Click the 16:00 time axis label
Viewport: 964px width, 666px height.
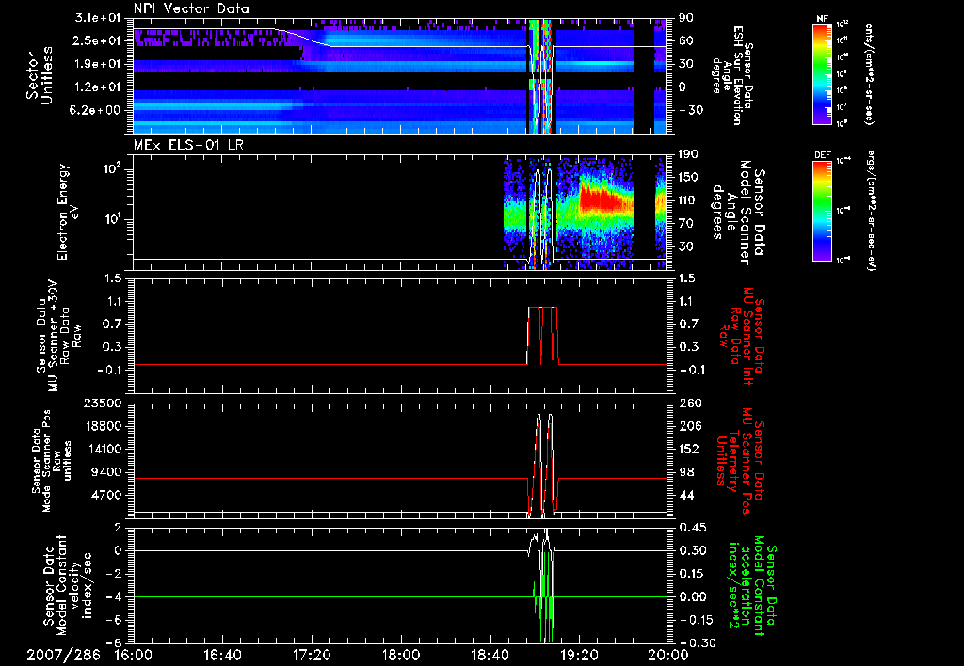(x=134, y=655)
